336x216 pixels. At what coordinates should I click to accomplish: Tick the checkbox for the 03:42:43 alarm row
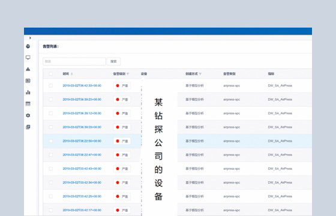(50, 169)
